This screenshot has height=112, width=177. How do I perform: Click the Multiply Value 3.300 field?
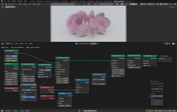65,106
